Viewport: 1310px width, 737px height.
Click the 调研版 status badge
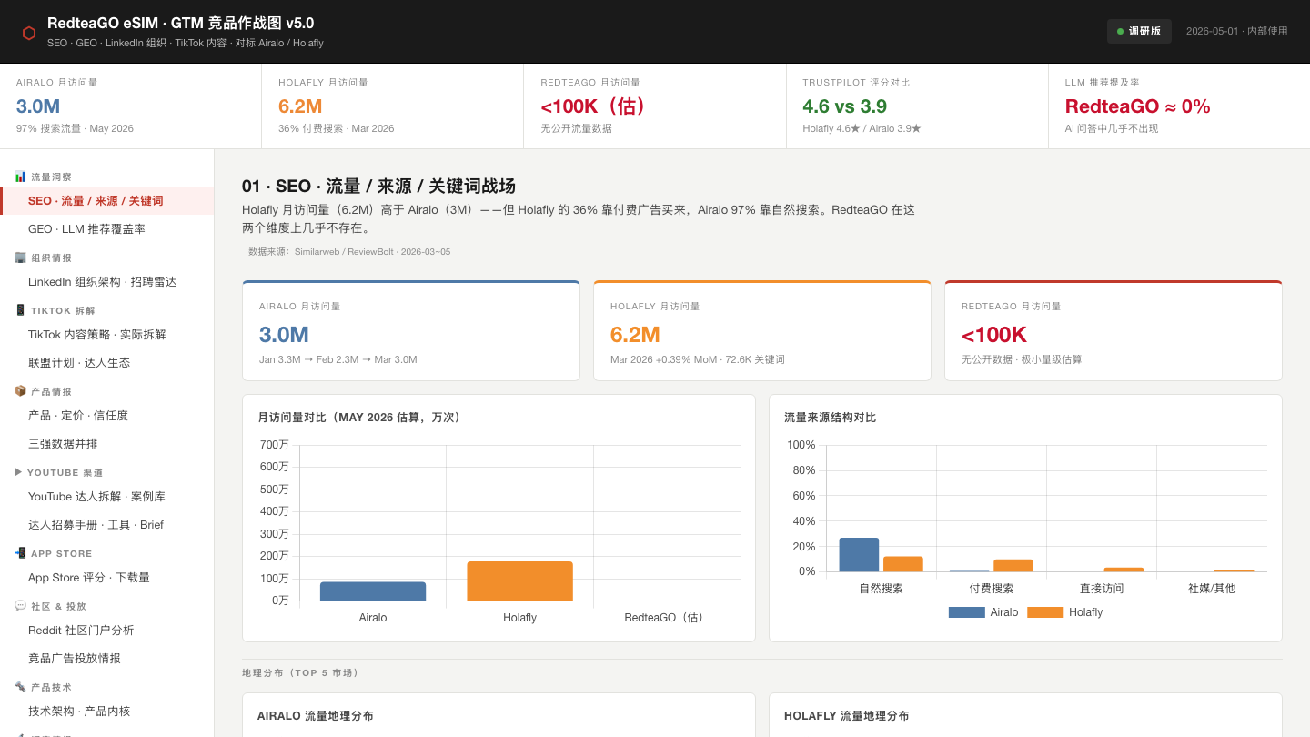[1139, 31]
